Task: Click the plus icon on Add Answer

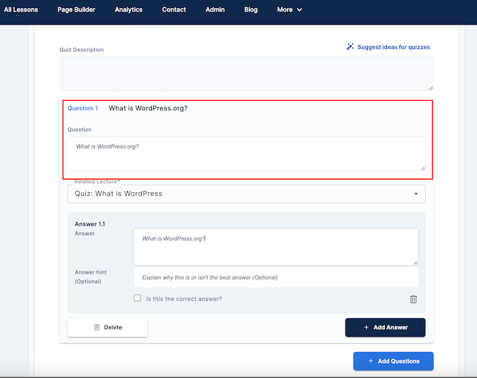Action: pyautogui.click(x=367, y=327)
